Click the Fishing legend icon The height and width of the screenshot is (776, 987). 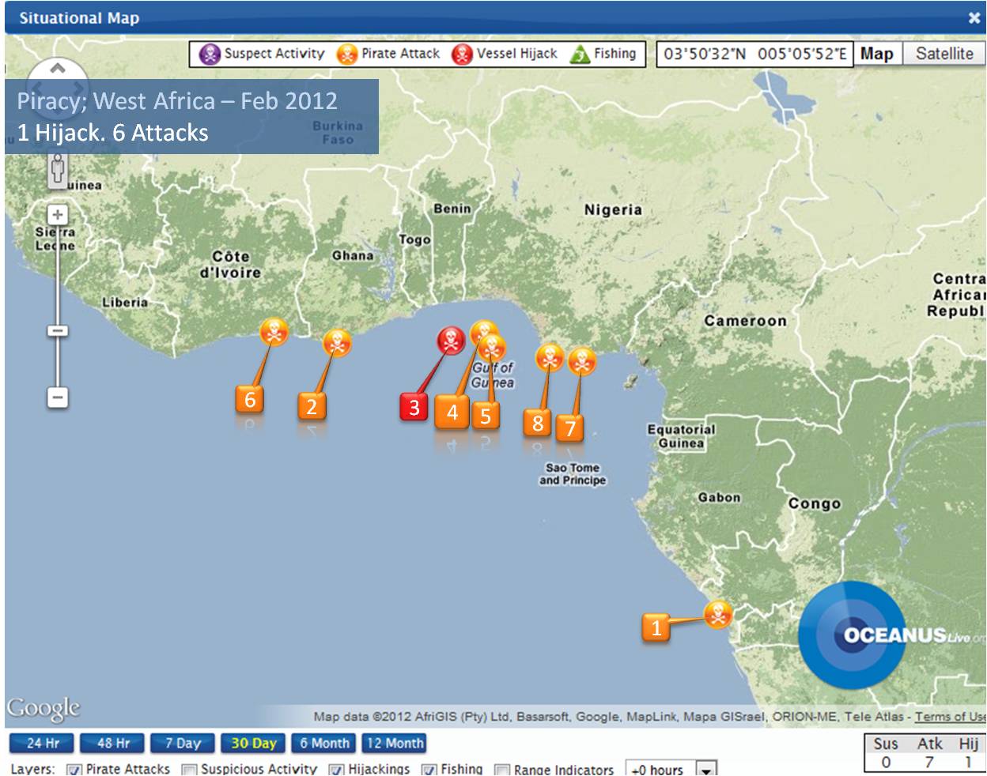coord(580,54)
